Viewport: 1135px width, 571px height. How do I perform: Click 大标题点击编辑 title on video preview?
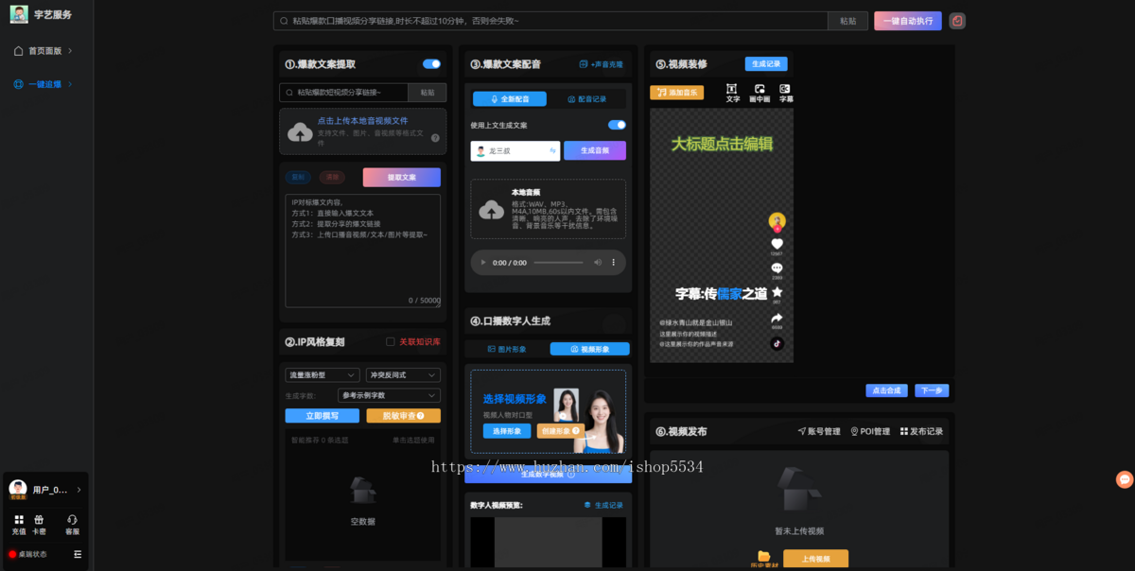tap(722, 145)
